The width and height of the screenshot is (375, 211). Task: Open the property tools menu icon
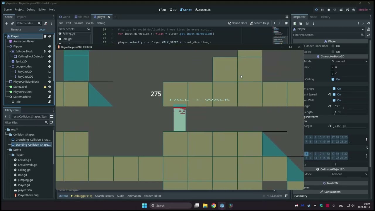pos(369,35)
